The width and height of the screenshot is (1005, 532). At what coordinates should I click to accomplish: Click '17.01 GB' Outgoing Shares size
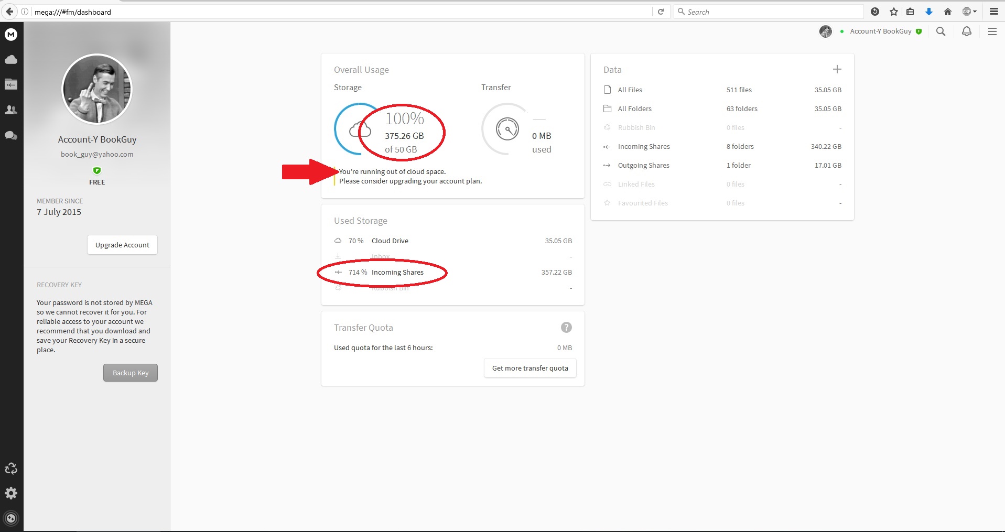pos(828,165)
